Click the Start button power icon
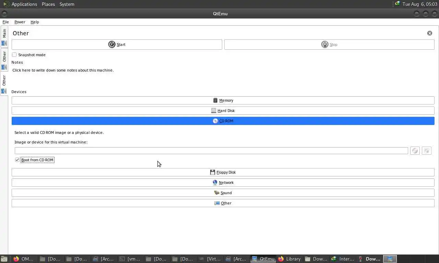This screenshot has height=263, width=439. pos(112,44)
